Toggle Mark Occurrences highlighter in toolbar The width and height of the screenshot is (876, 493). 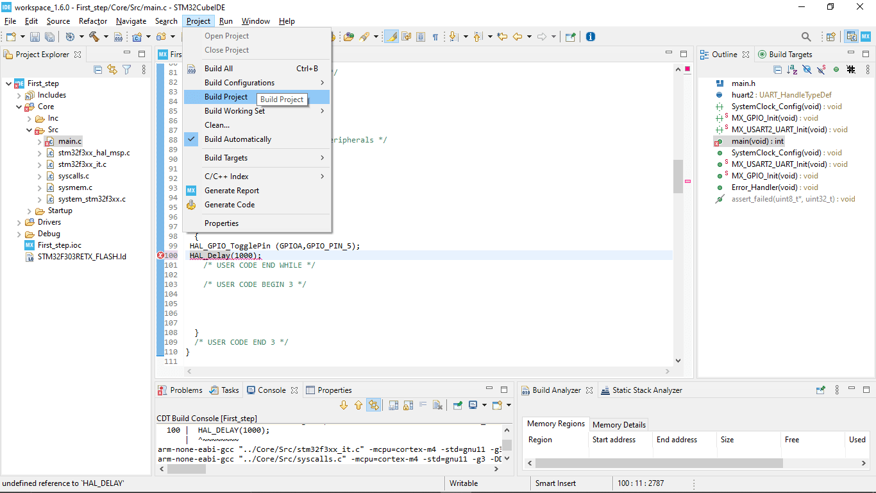tap(391, 37)
